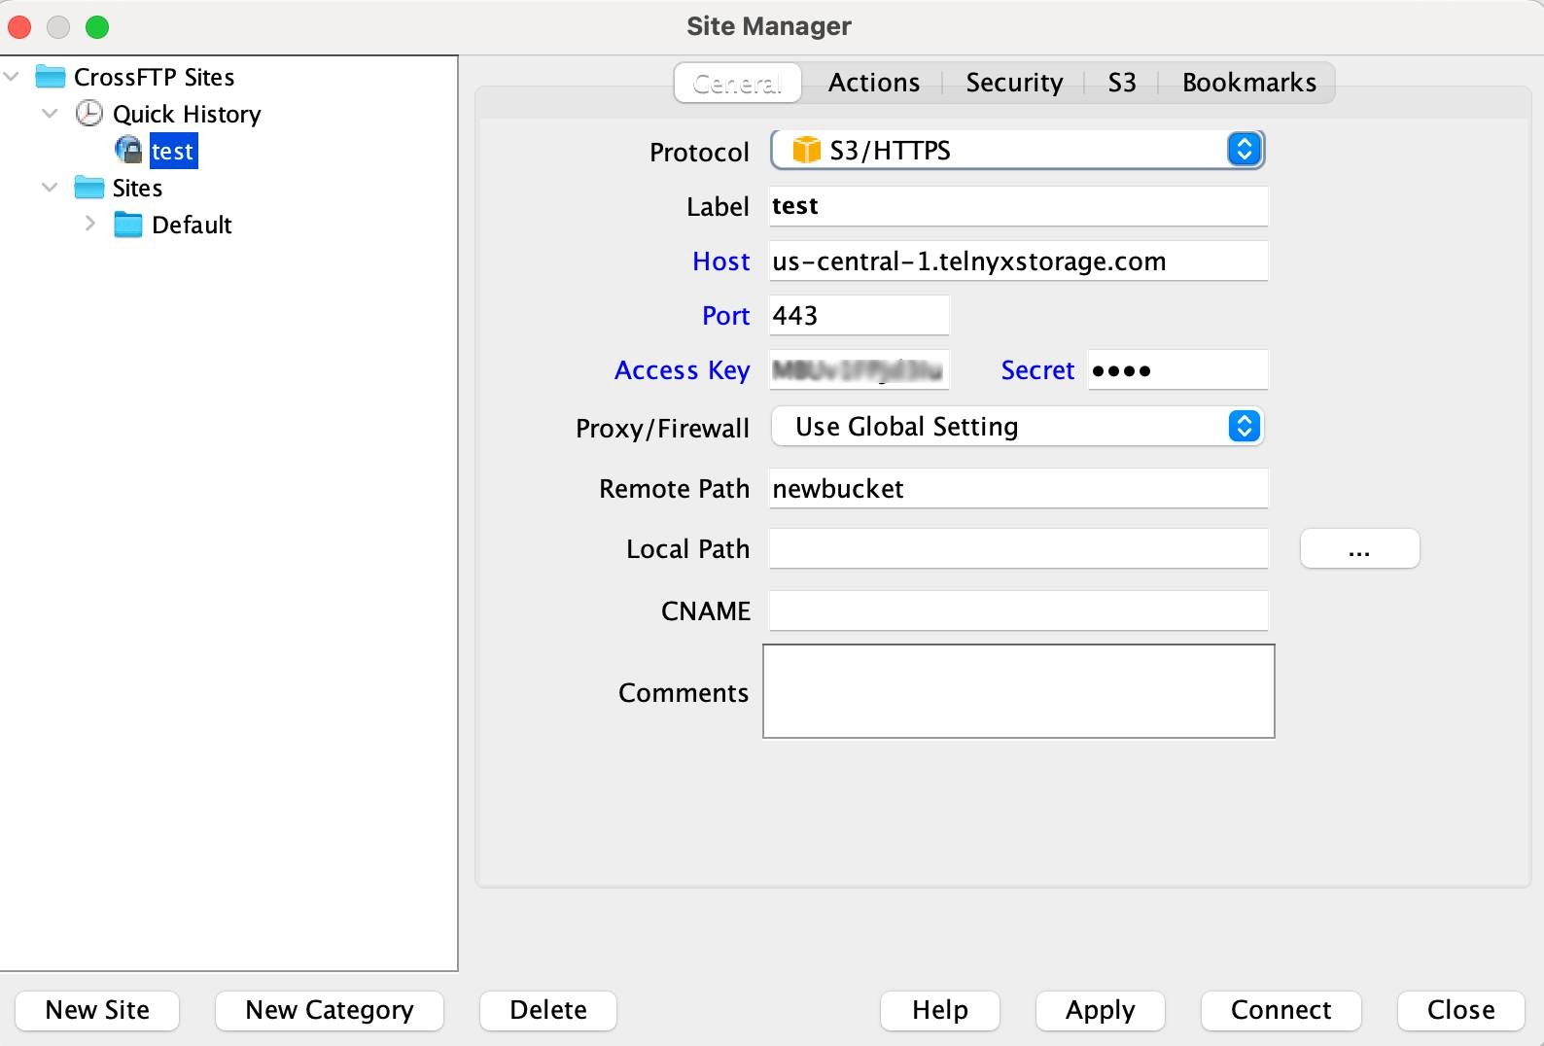Image resolution: width=1544 pixels, height=1046 pixels.
Task: Click the Sites folder icon
Action: (88, 188)
